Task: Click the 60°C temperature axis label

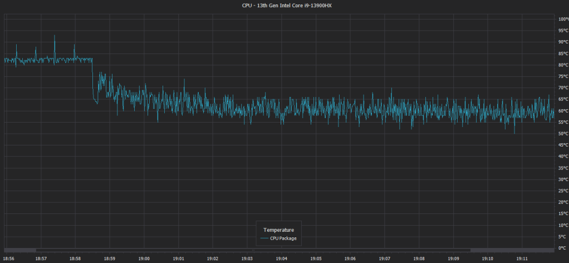Action: (562, 111)
